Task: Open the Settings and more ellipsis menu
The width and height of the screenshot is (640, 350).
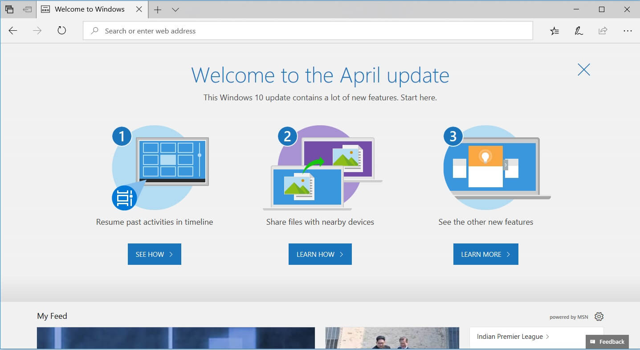Action: pyautogui.click(x=628, y=31)
